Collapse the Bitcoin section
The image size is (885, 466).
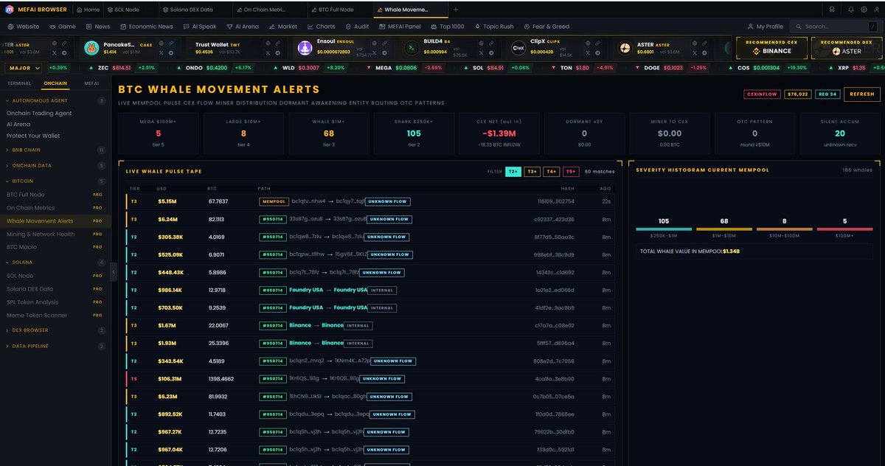56,181
